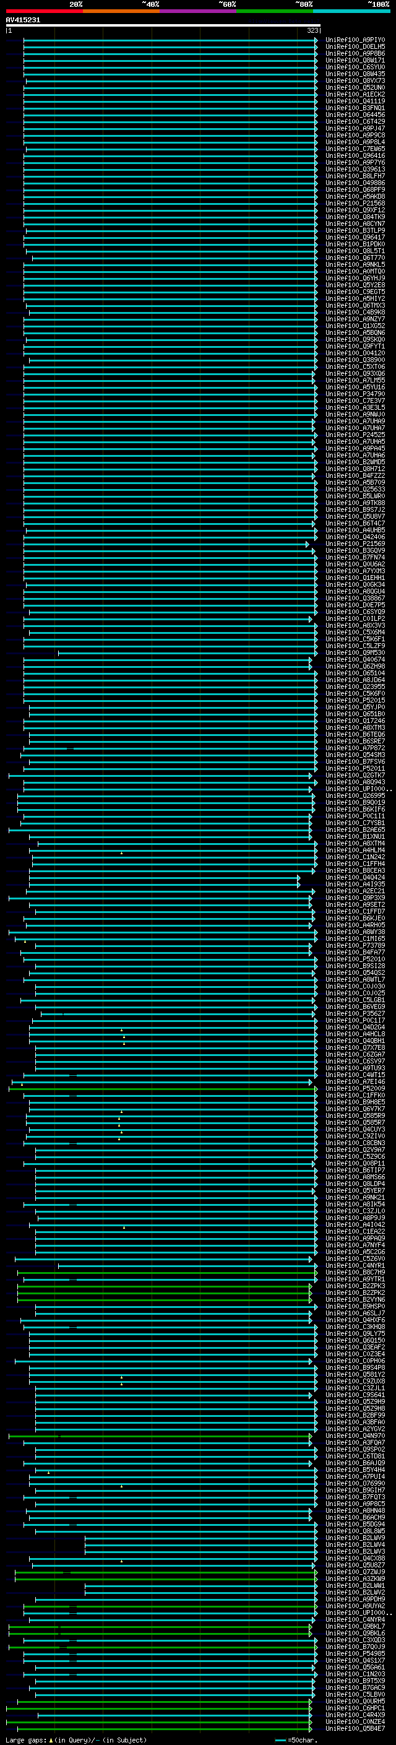Select the label UniRef100_A9SET2
Image resolution: width=396 pixels, height=1745 pixels.
coord(355,904)
